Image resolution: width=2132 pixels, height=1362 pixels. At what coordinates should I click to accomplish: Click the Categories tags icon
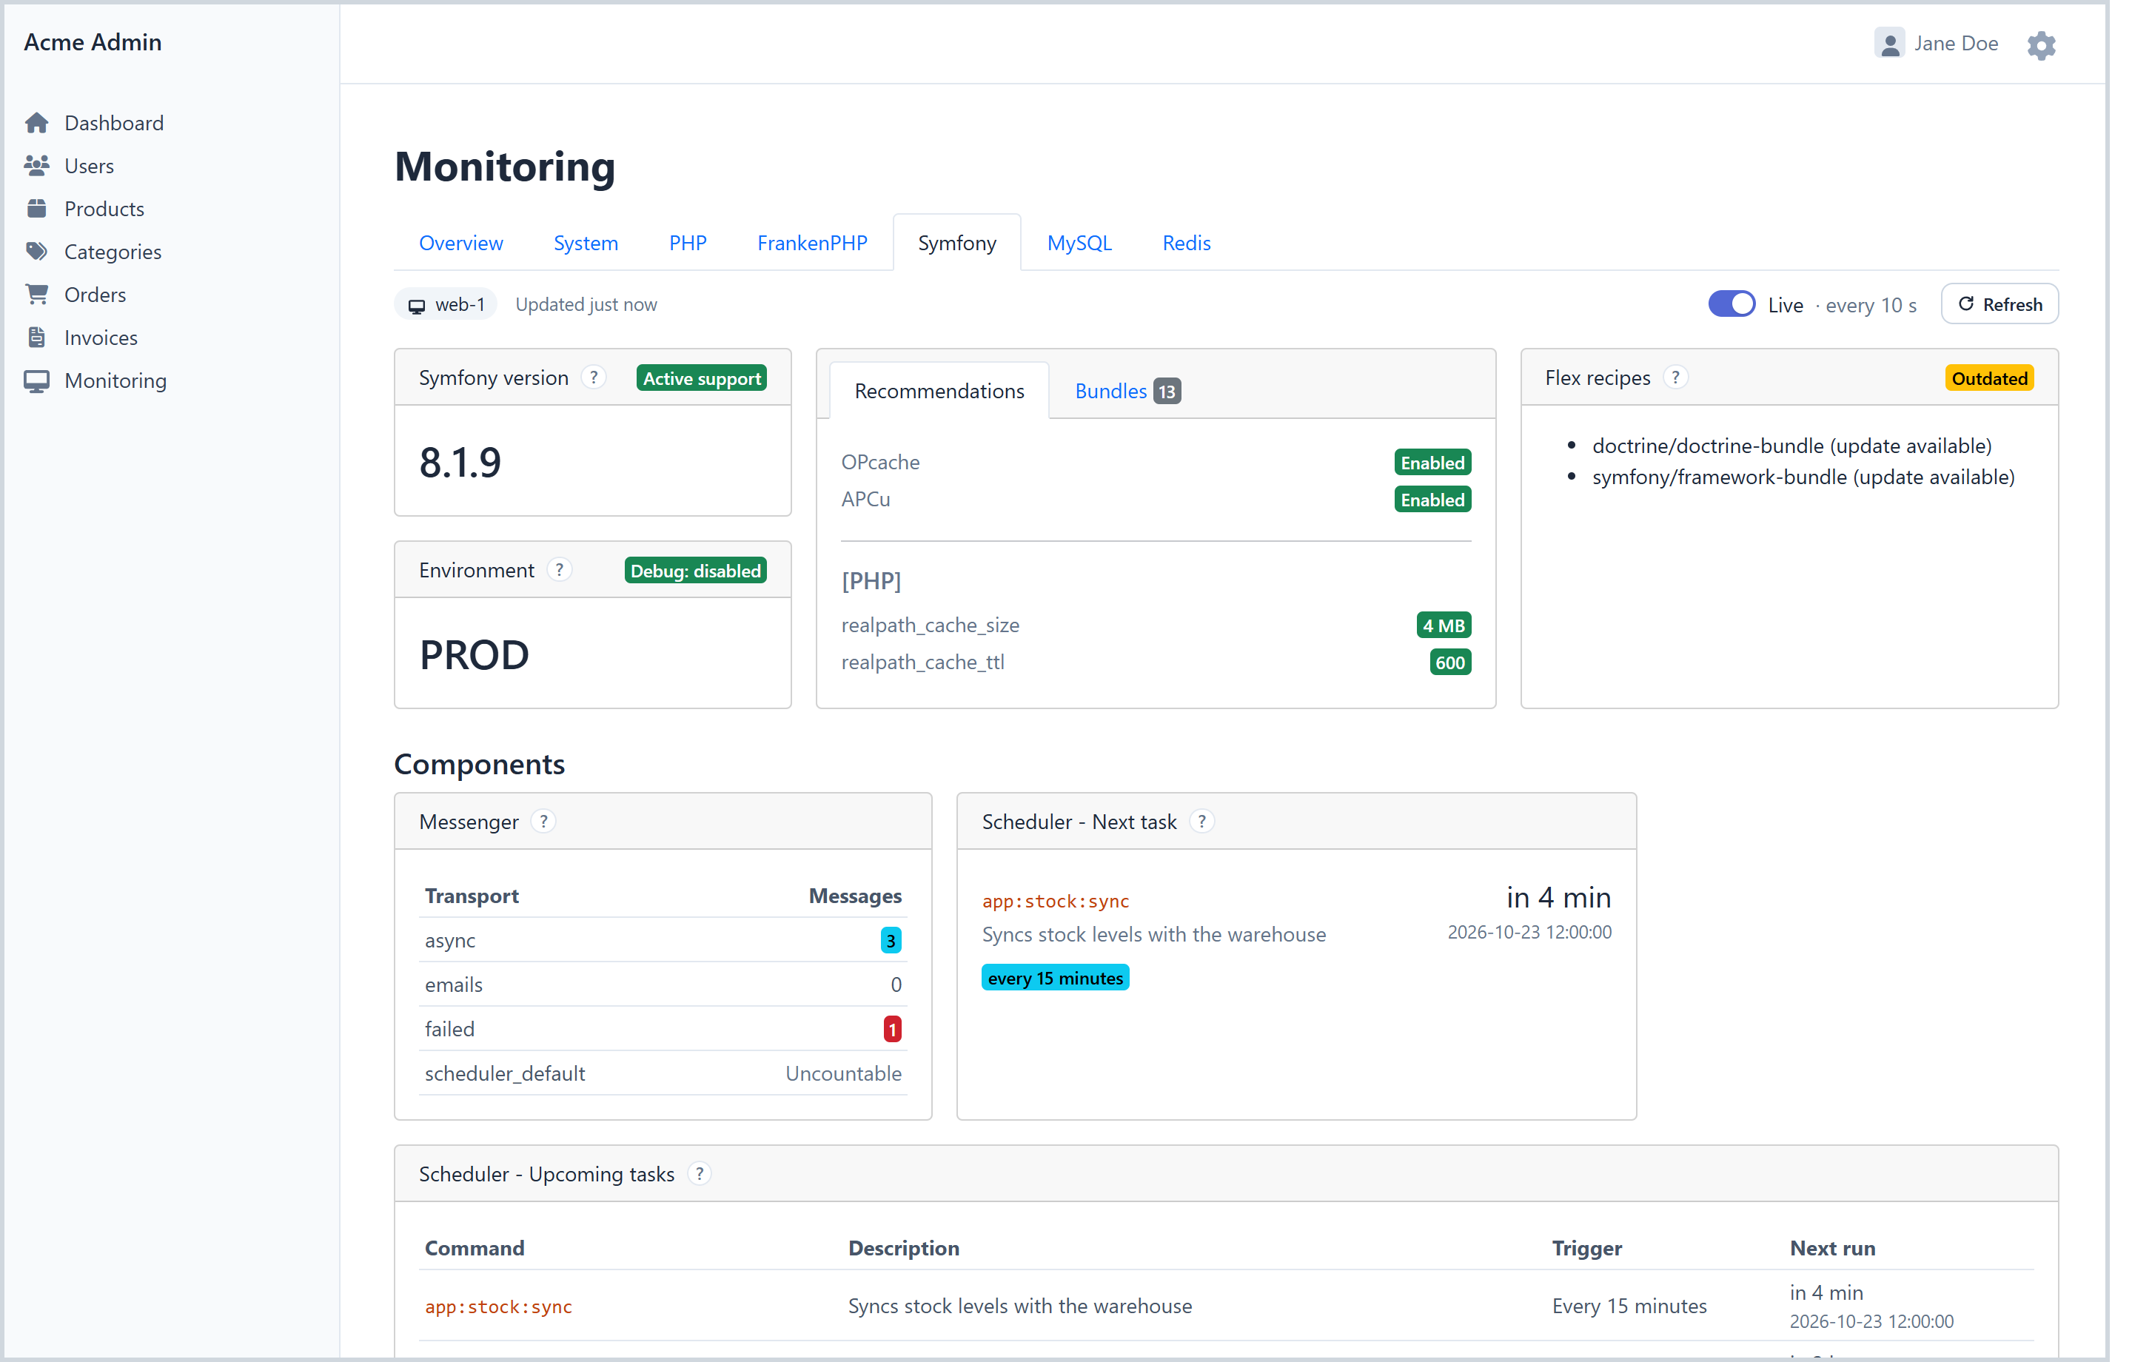[37, 253]
